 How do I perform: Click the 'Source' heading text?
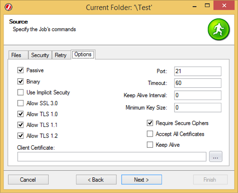tap(18, 22)
